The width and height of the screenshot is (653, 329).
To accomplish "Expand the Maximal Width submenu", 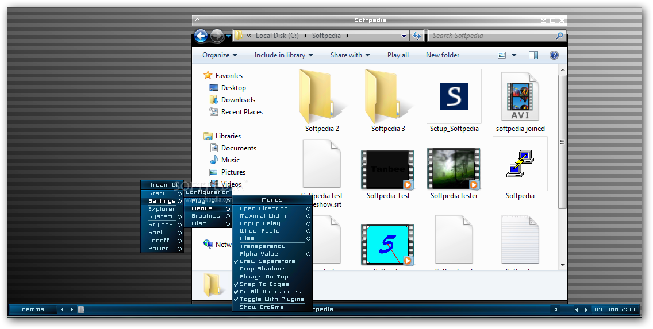I will coord(272,216).
